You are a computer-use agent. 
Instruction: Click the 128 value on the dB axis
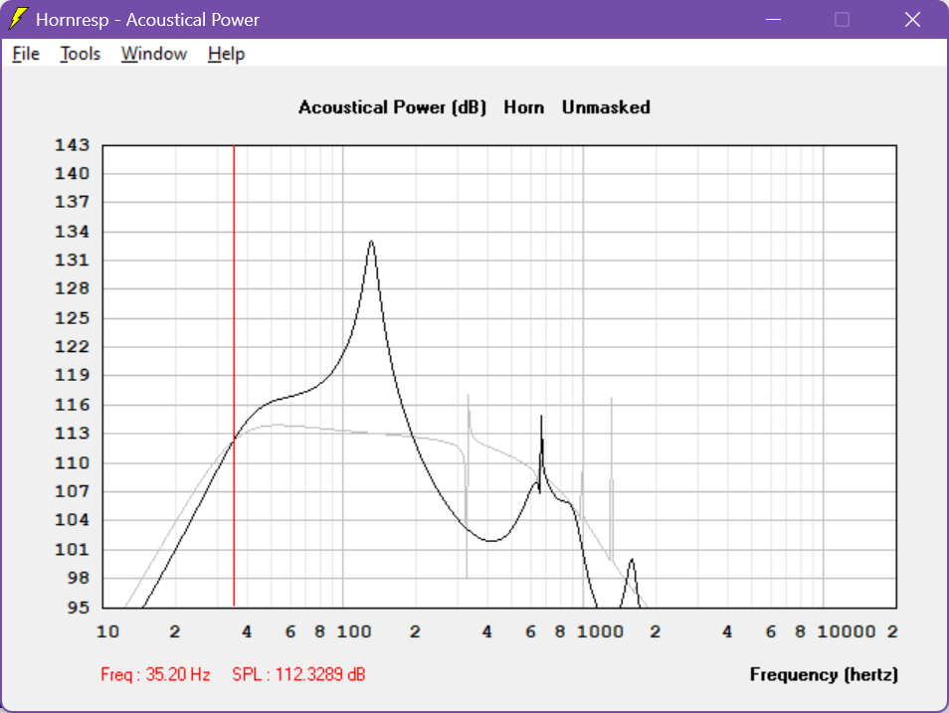[x=72, y=288]
